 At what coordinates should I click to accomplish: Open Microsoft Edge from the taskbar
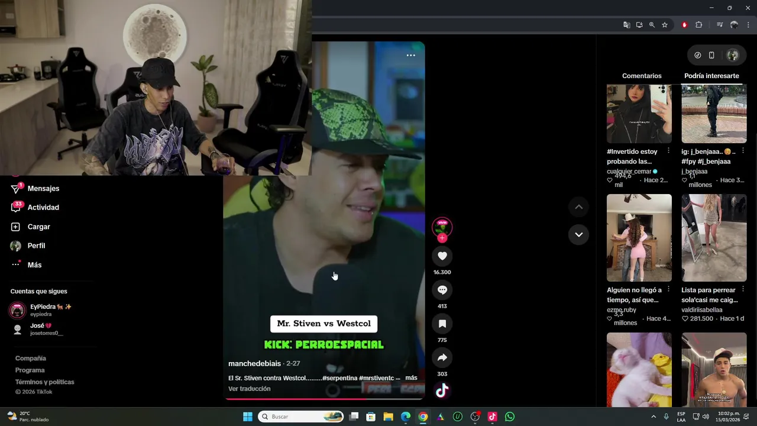click(406, 417)
